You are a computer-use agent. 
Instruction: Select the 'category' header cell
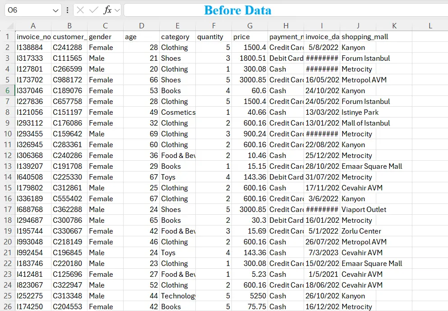pos(177,37)
